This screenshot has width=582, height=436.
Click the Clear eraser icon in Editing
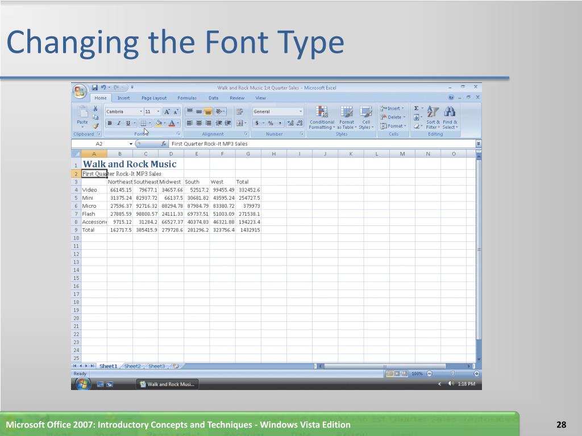[x=417, y=126]
